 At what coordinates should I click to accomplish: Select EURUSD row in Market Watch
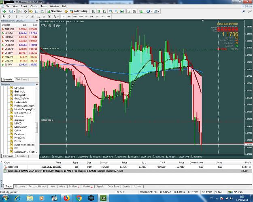click(19, 33)
